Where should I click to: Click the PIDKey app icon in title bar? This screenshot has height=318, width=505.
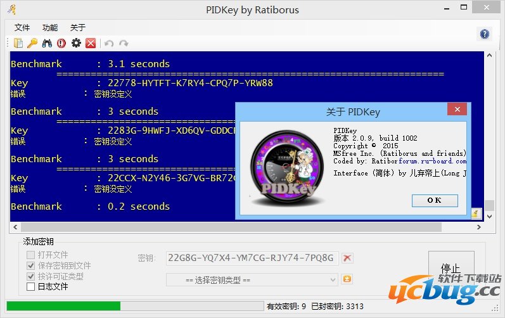tap(12, 10)
